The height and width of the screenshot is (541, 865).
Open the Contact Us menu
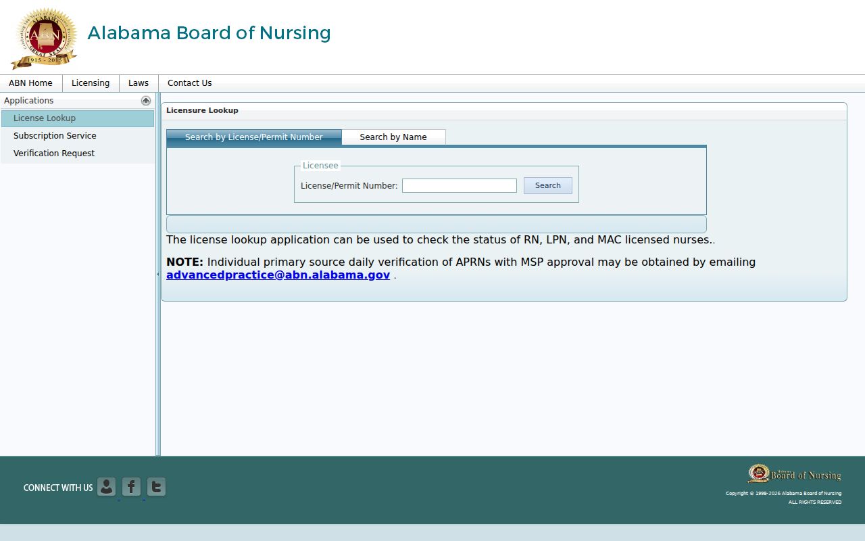190,83
